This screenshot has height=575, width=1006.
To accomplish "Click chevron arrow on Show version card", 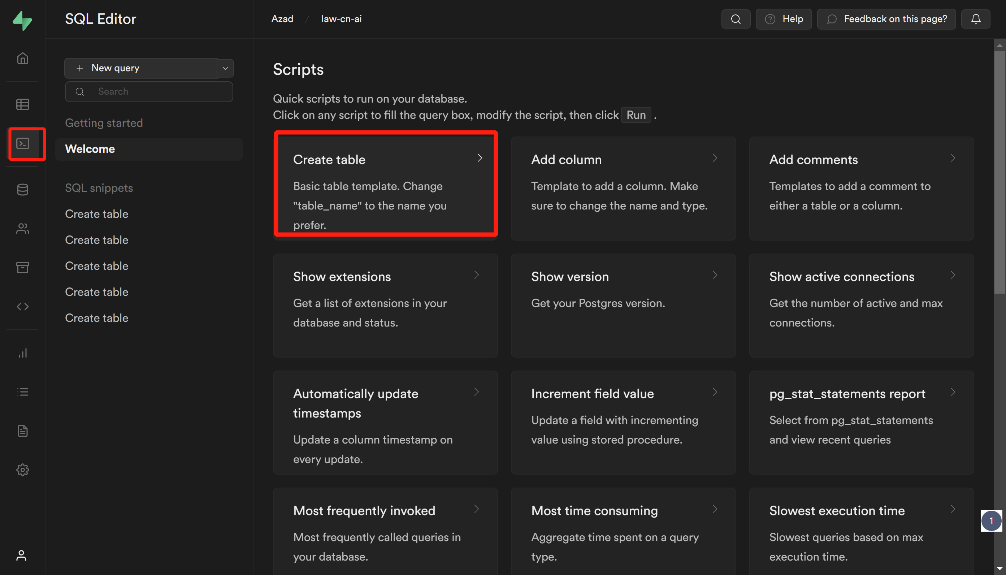I will (x=715, y=275).
